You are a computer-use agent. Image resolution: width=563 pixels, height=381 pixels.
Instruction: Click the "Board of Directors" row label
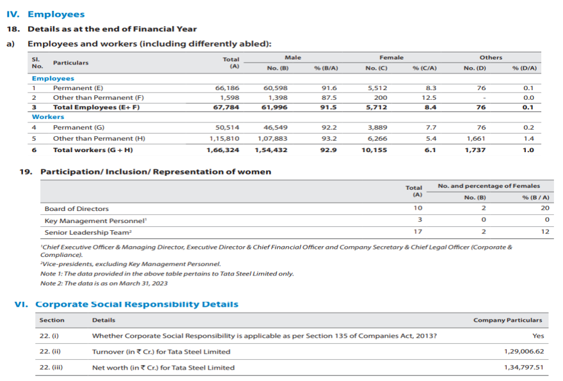76,208
